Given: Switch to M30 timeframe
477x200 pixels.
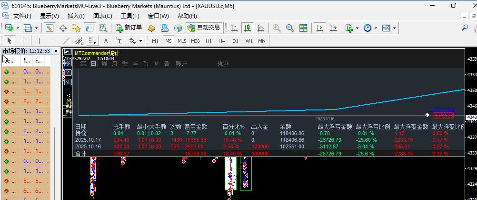Looking at the screenshot, I should tap(195, 41).
